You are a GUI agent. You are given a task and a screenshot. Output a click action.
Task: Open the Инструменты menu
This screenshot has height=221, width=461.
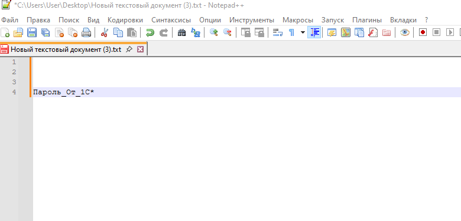click(x=252, y=20)
